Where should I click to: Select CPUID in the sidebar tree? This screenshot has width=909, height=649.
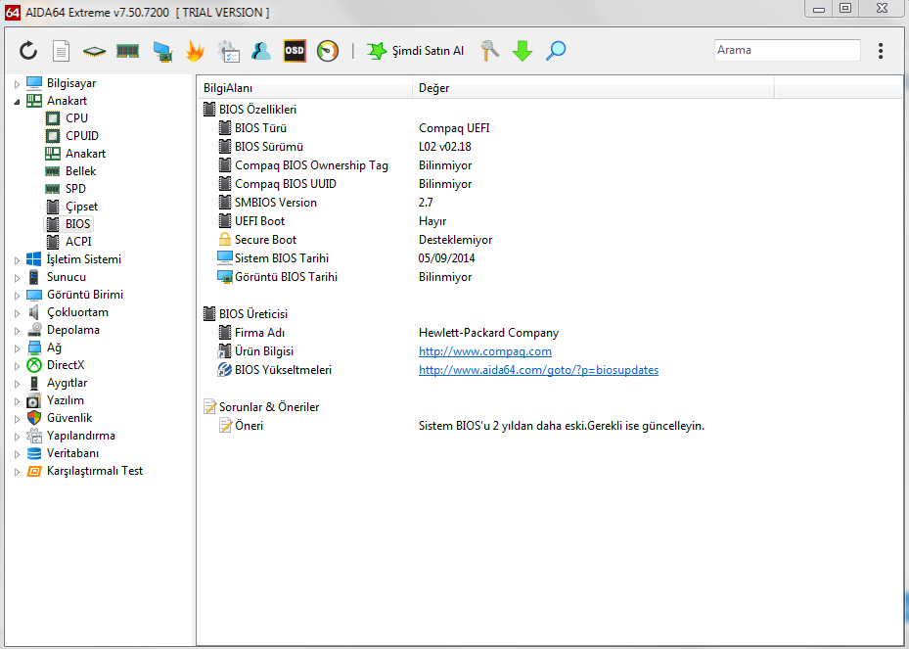(x=82, y=136)
